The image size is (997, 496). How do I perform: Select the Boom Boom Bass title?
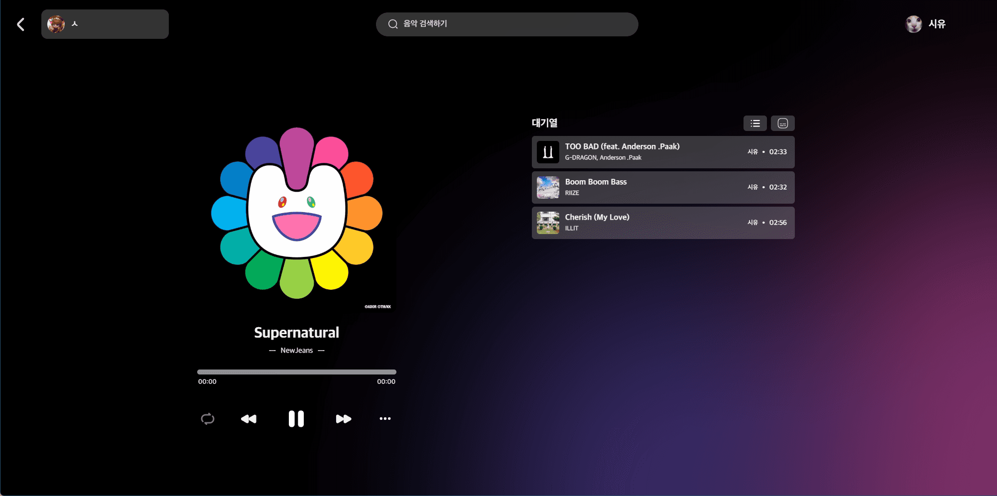point(596,182)
